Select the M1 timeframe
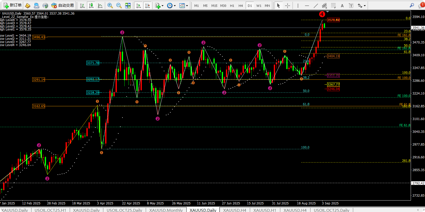 pyautogui.click(x=196, y=5)
